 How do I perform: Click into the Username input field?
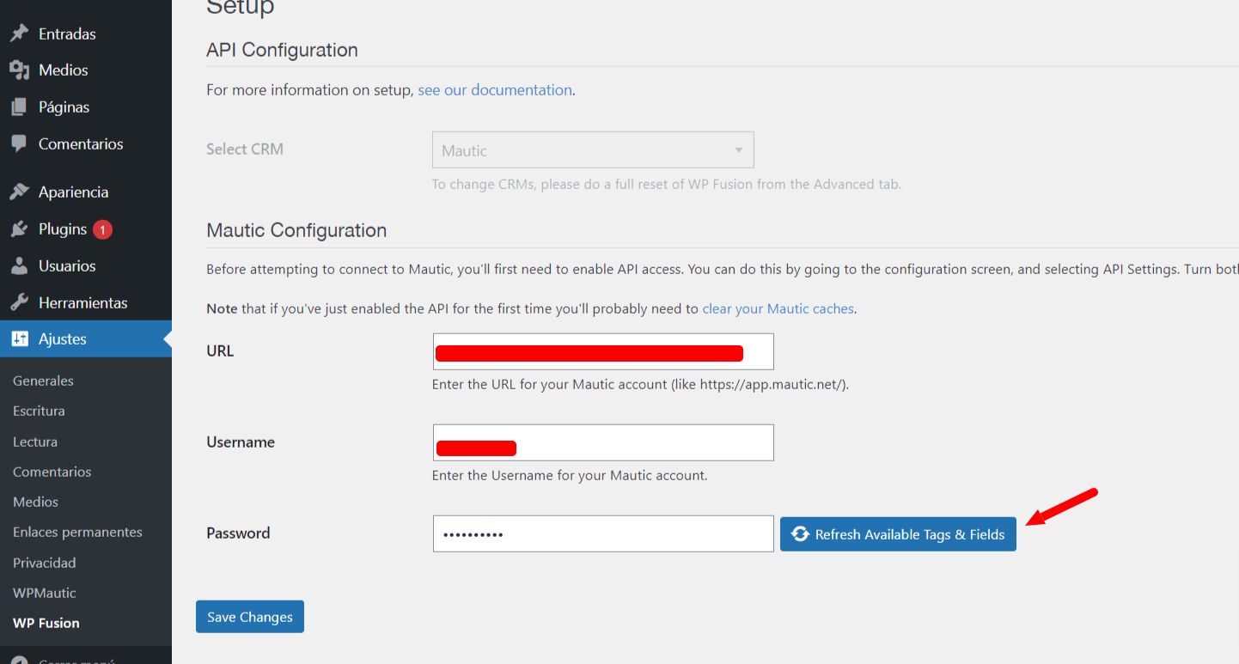[x=603, y=442]
